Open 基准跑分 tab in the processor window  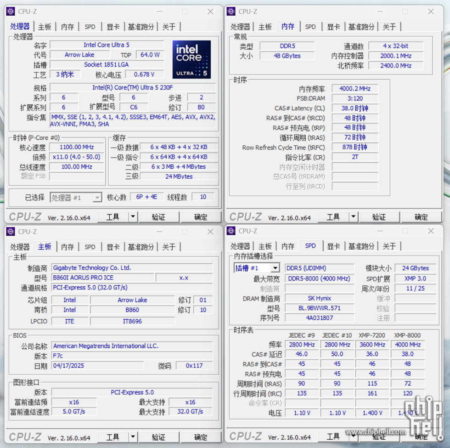coord(141,27)
